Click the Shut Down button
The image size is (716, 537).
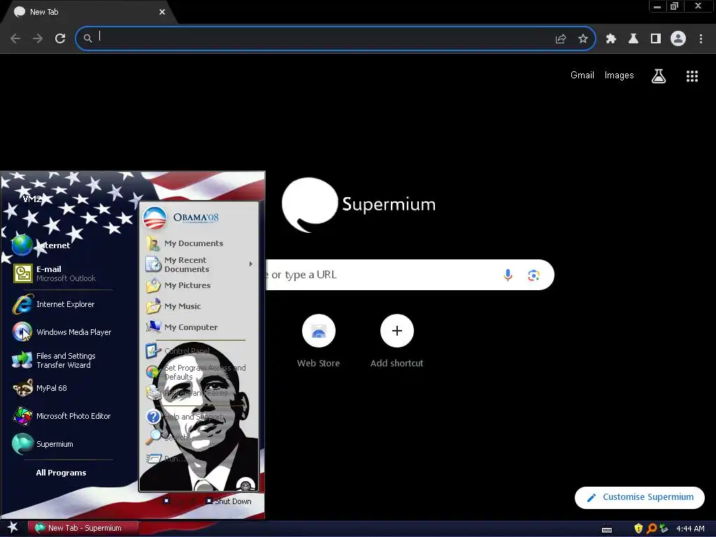[229, 501]
